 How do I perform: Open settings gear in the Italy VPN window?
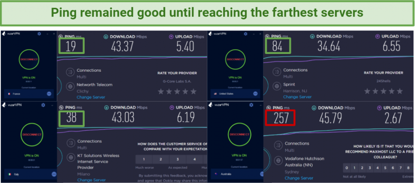point(43,105)
